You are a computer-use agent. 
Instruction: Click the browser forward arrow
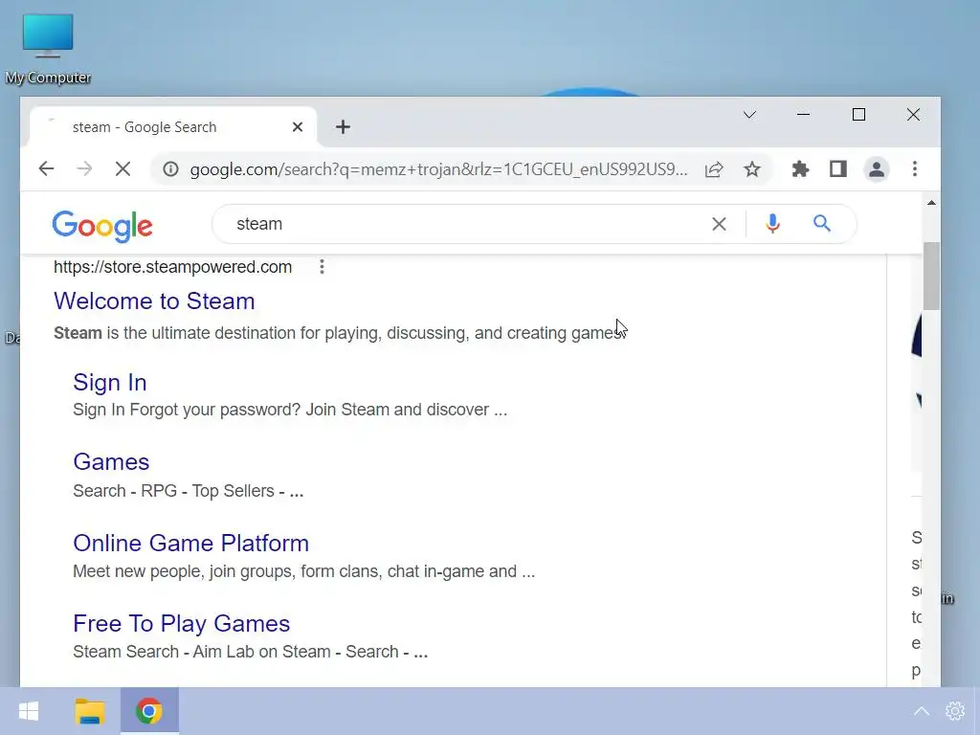(x=84, y=168)
